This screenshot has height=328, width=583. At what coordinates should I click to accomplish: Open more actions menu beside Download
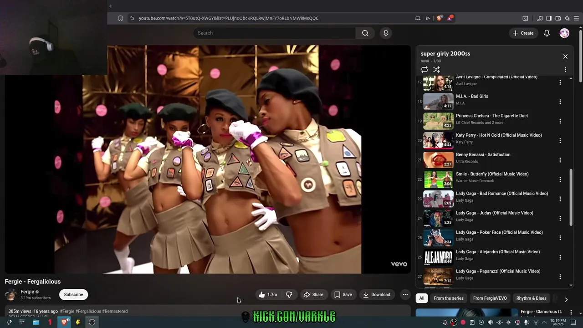click(x=405, y=295)
